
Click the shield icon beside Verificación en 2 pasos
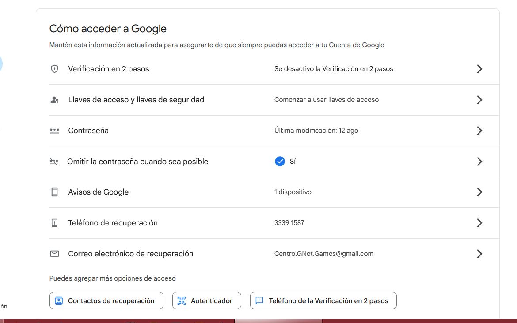point(54,69)
